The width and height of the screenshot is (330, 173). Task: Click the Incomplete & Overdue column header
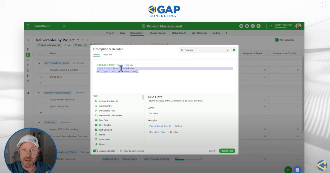[x=285, y=53]
